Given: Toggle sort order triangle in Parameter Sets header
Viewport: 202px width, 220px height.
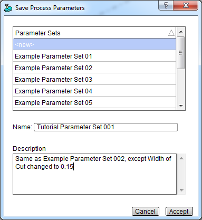Looking at the screenshot, I should click(171, 33).
